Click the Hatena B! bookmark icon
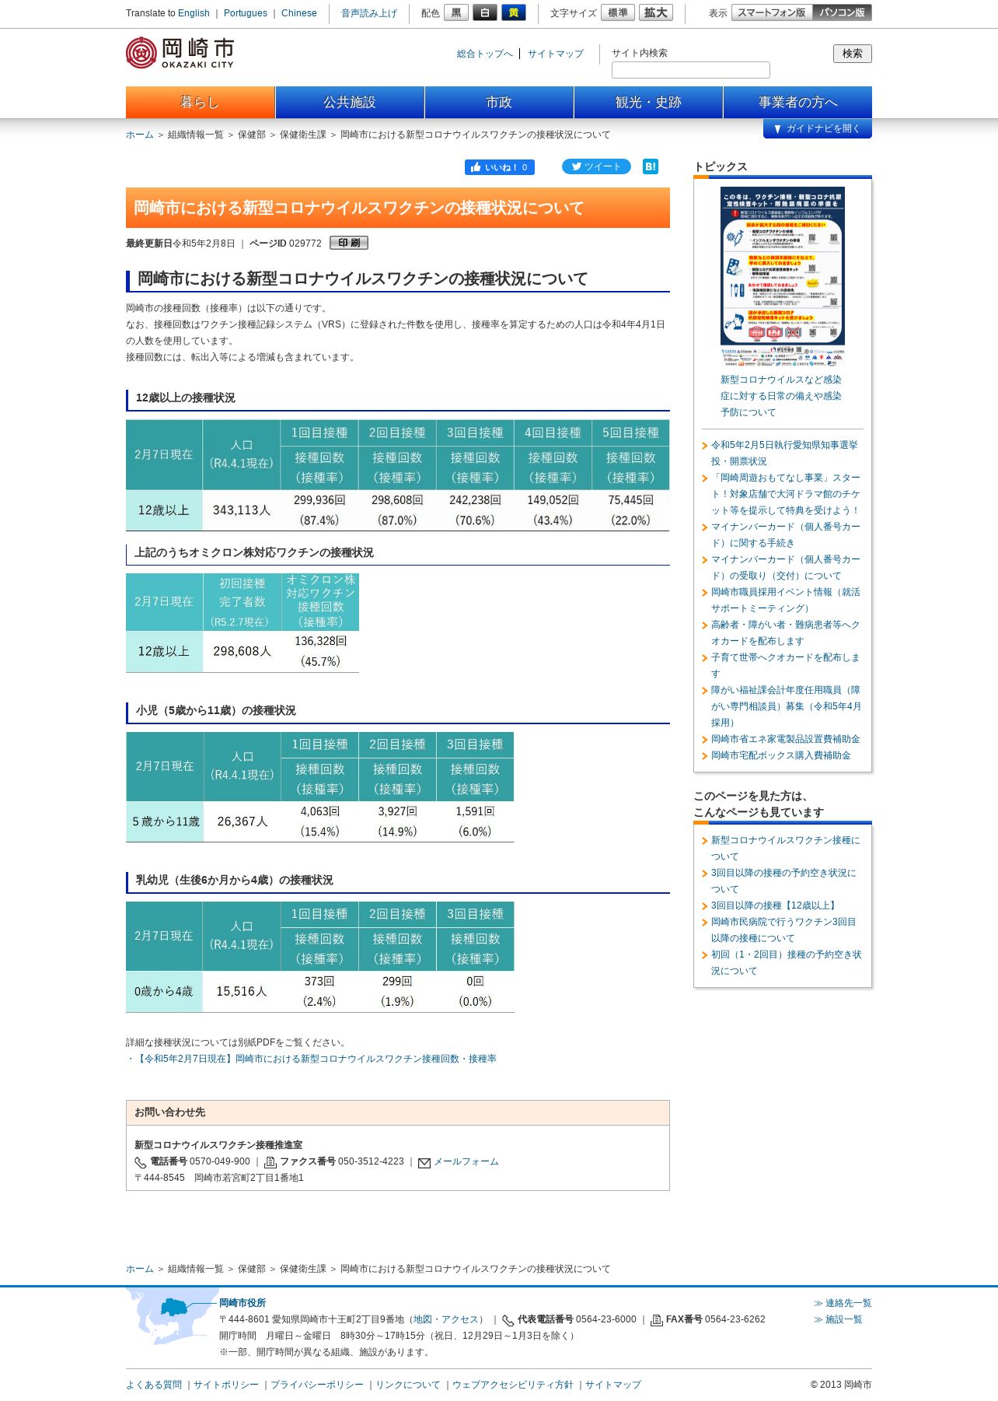998x1401 pixels. click(x=651, y=166)
